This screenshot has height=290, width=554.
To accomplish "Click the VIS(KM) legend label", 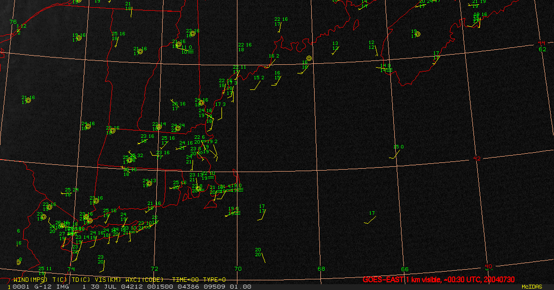I will pyautogui.click(x=108, y=280).
